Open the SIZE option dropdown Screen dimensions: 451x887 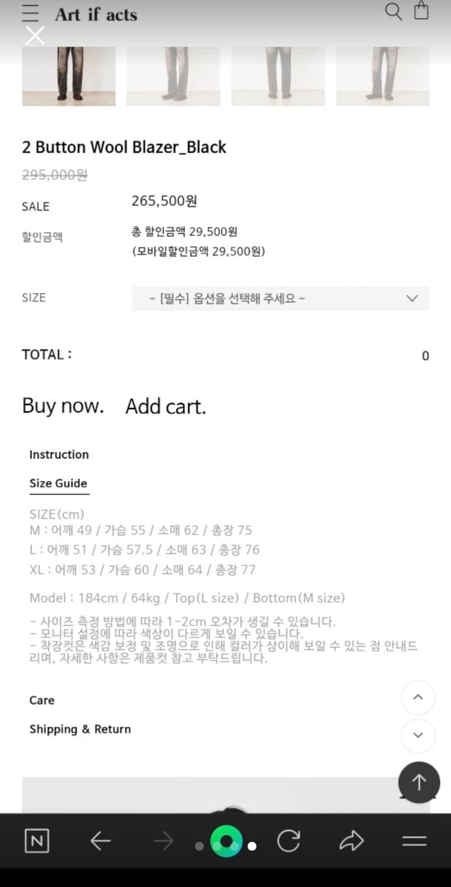tap(281, 299)
